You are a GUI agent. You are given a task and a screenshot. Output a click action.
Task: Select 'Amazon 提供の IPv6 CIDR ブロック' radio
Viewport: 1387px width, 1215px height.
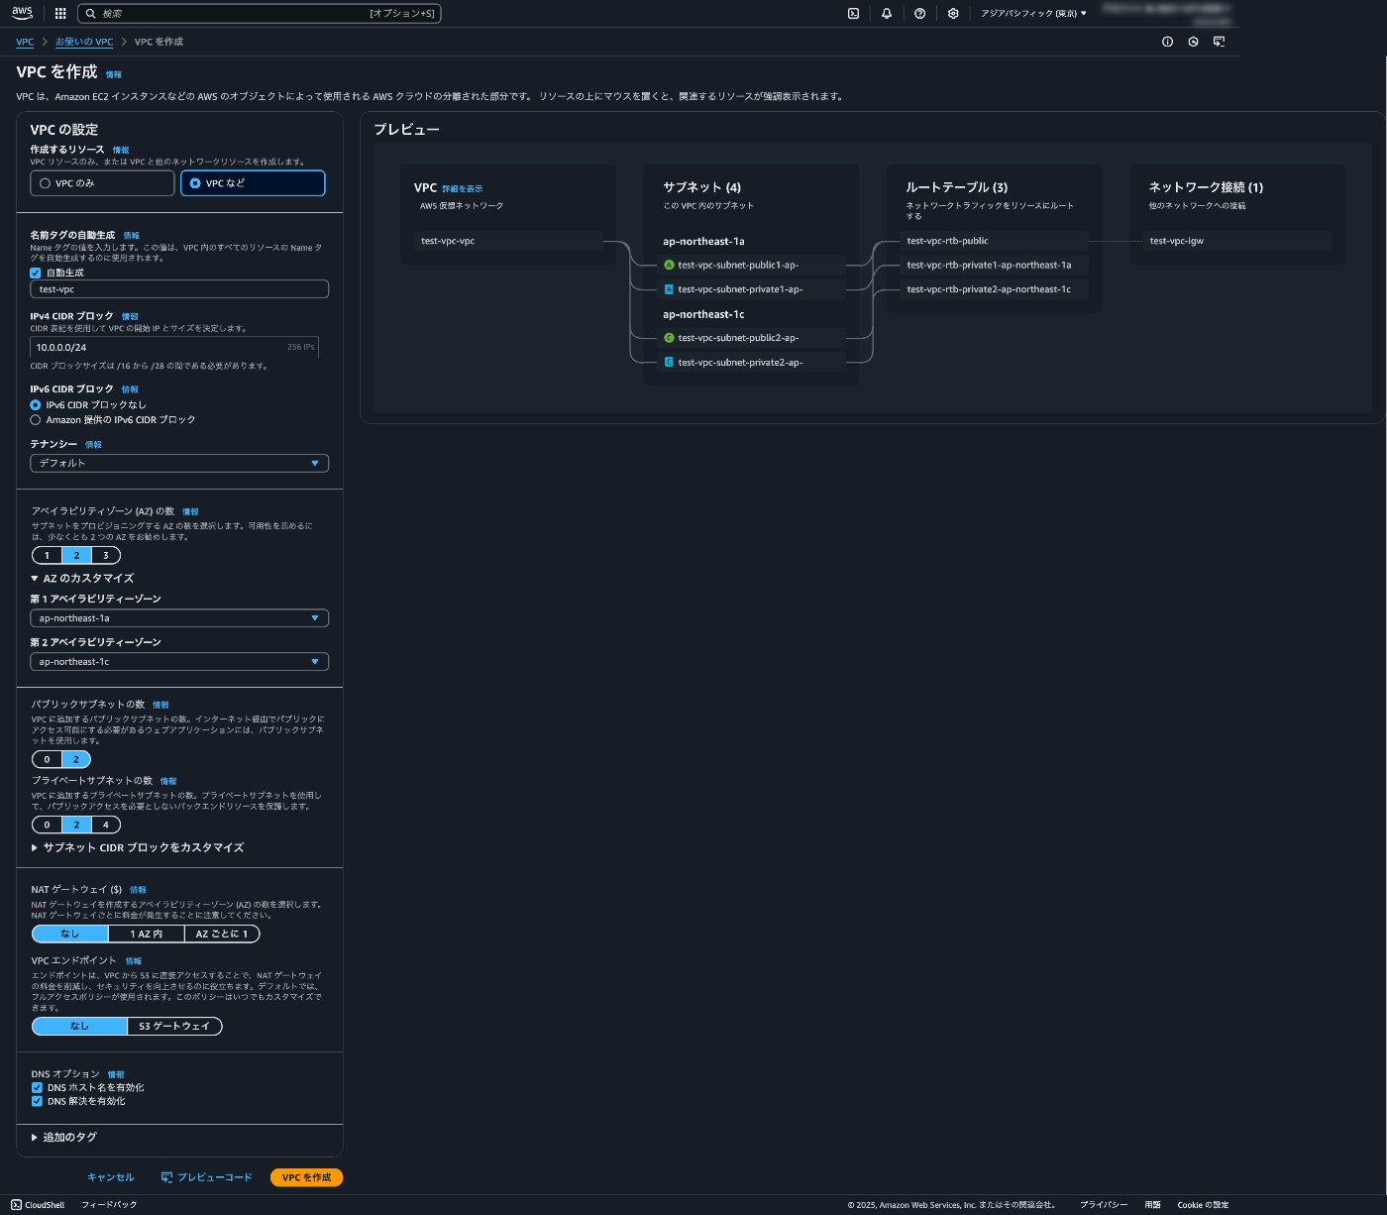click(36, 420)
